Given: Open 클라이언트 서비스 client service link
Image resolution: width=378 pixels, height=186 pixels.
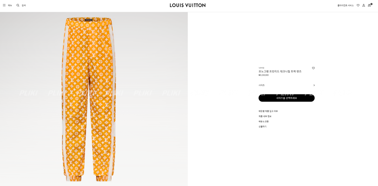Looking at the screenshot, I should pos(345,5).
